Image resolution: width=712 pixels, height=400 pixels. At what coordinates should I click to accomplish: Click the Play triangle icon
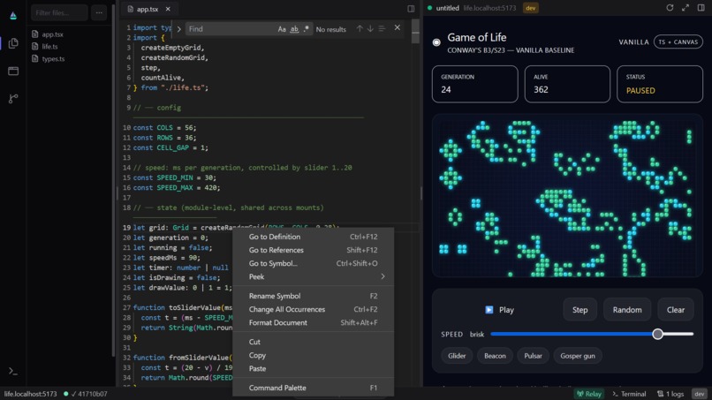point(489,310)
